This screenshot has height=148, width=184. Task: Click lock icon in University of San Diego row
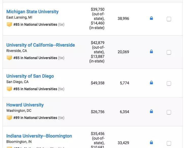(151, 83)
